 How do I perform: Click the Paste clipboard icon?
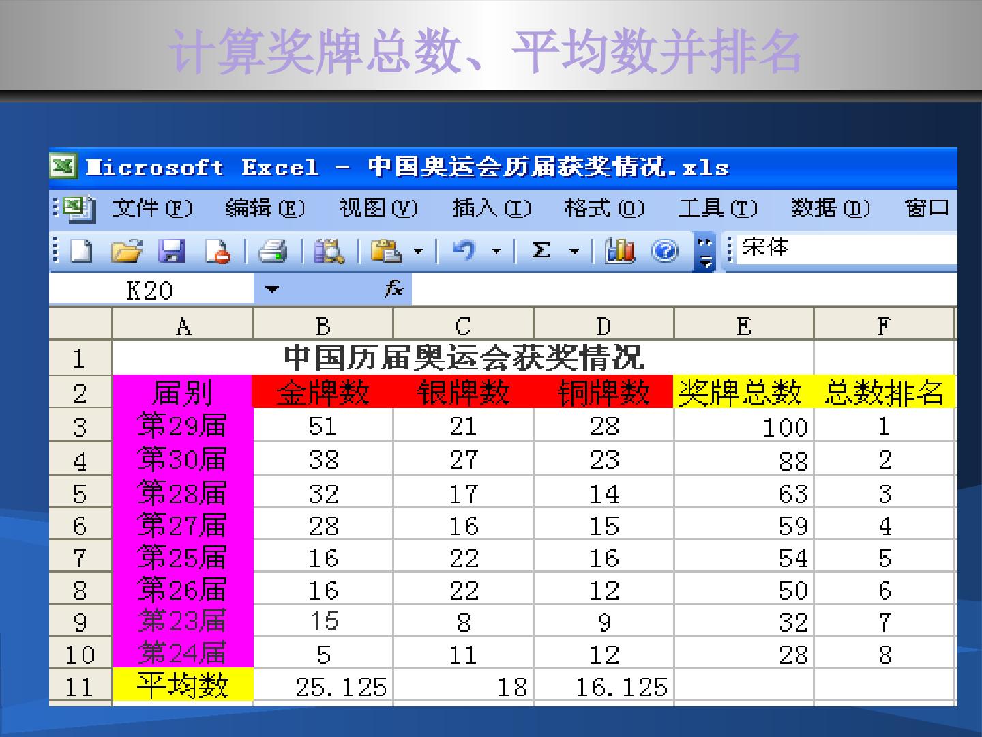[385, 250]
